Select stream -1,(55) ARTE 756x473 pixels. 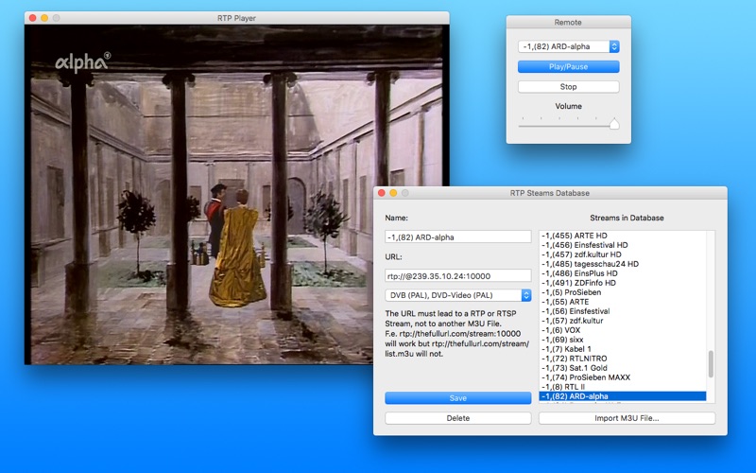[x=623, y=302]
